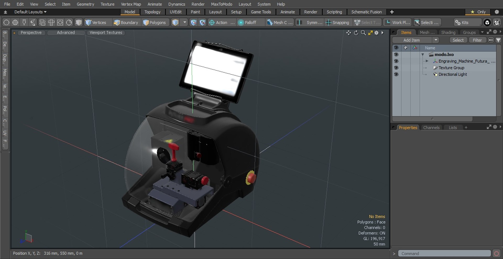Hide the Engraving_Machine_Futura item
Image resolution: width=503 pixels, height=259 pixels.
396,61
